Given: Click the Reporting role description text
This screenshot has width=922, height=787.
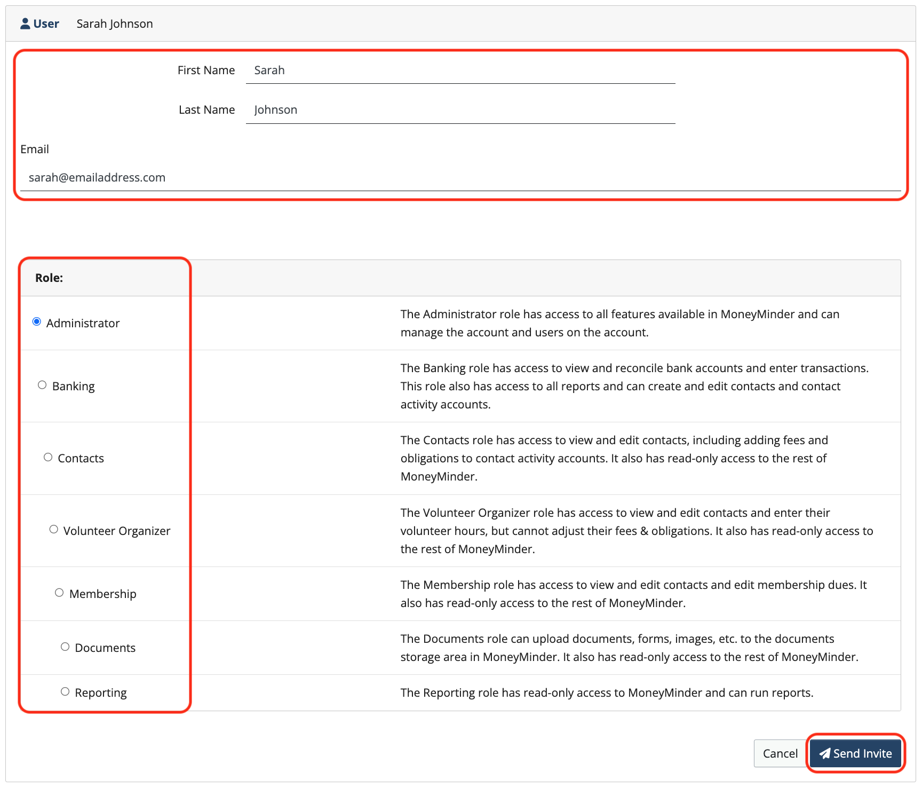Looking at the screenshot, I should (607, 692).
